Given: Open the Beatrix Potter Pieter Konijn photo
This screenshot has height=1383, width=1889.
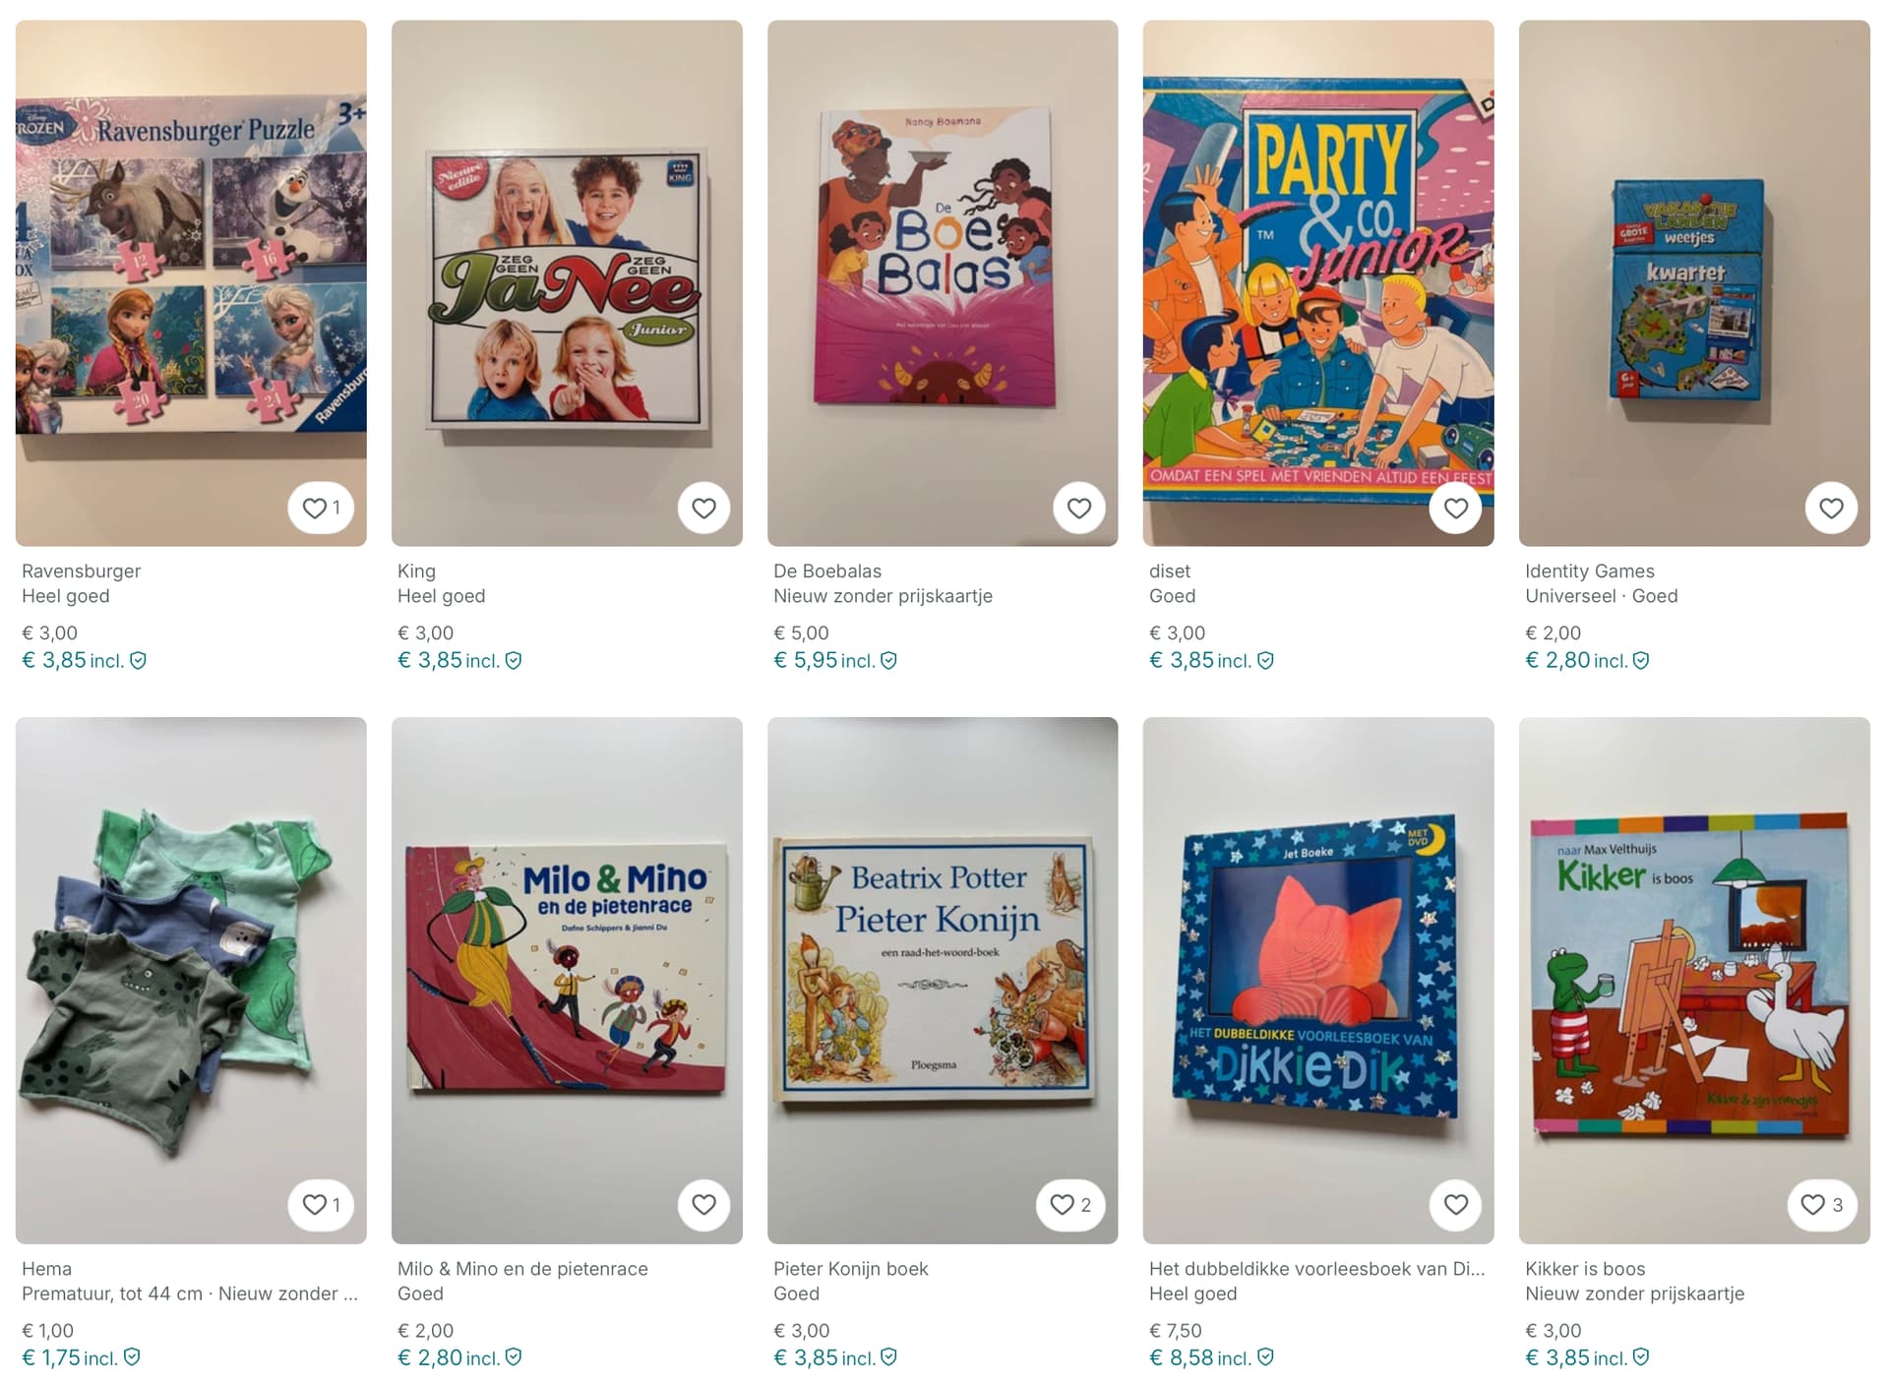Looking at the screenshot, I should pos(943,980).
